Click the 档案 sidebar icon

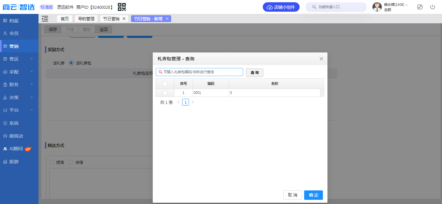click(x=5, y=21)
